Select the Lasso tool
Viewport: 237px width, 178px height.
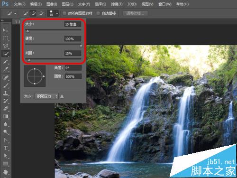6,46
